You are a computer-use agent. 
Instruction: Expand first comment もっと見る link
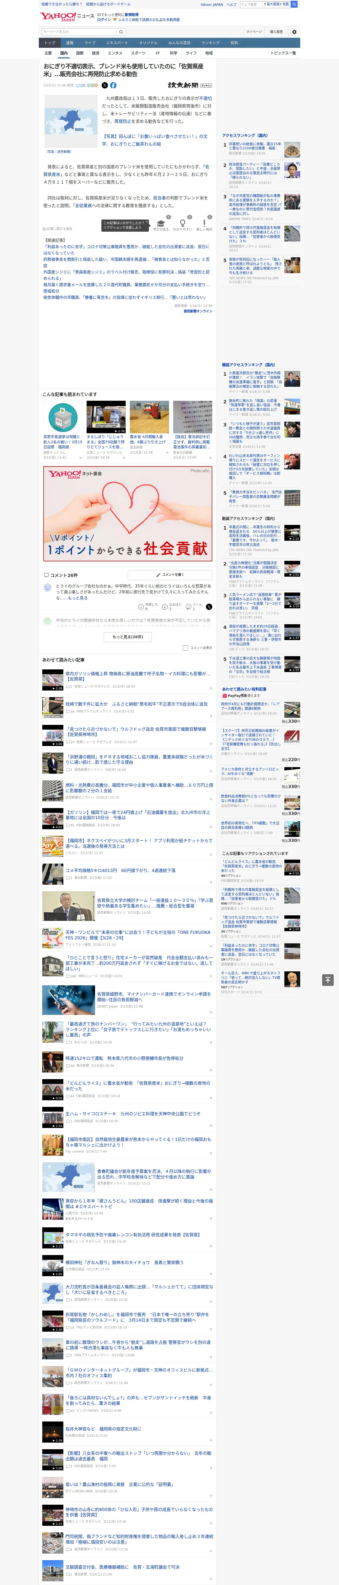(78, 598)
